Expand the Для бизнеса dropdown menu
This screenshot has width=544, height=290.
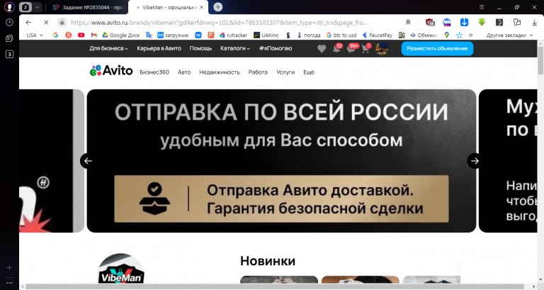(x=108, y=48)
